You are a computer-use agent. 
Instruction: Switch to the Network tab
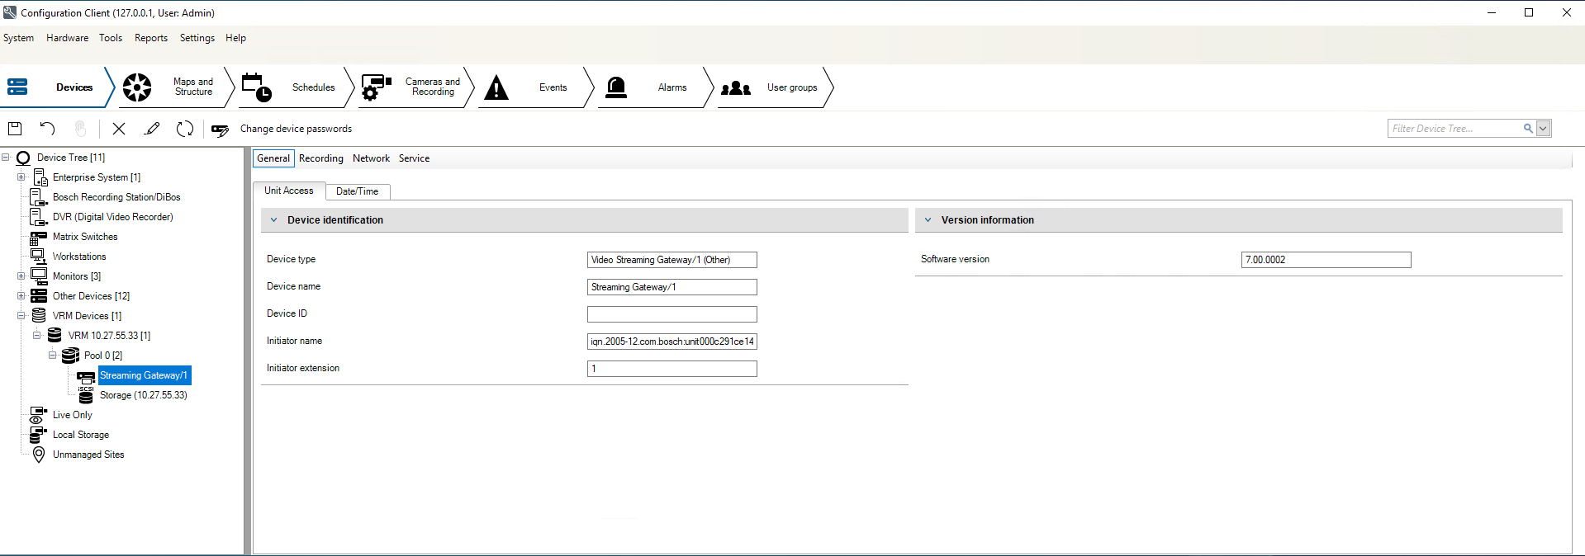tap(371, 158)
